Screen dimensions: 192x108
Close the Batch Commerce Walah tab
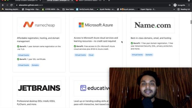pyautogui.click(x=104, y=1)
